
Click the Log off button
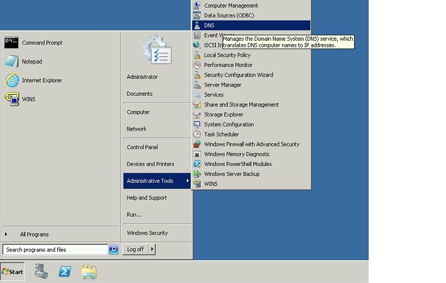point(136,249)
